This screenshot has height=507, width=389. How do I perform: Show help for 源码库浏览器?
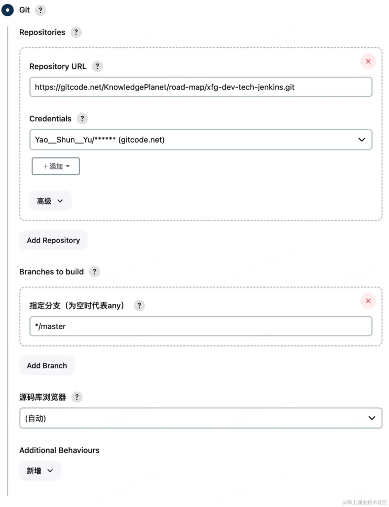(x=77, y=397)
